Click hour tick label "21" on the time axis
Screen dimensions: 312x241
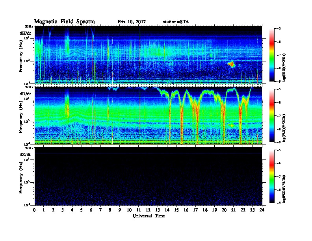pyautogui.click(x=234, y=210)
